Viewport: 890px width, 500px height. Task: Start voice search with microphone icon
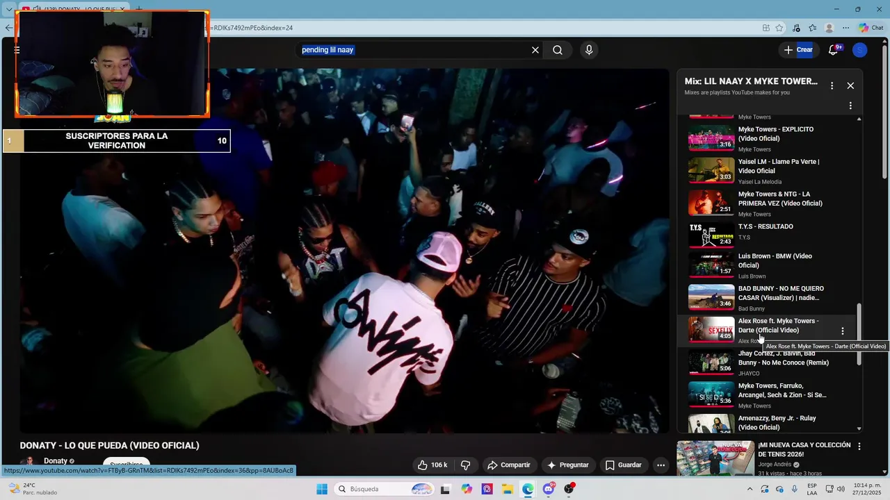click(589, 50)
